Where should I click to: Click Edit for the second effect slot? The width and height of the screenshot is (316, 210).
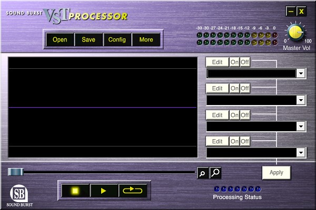pyautogui.click(x=217, y=88)
